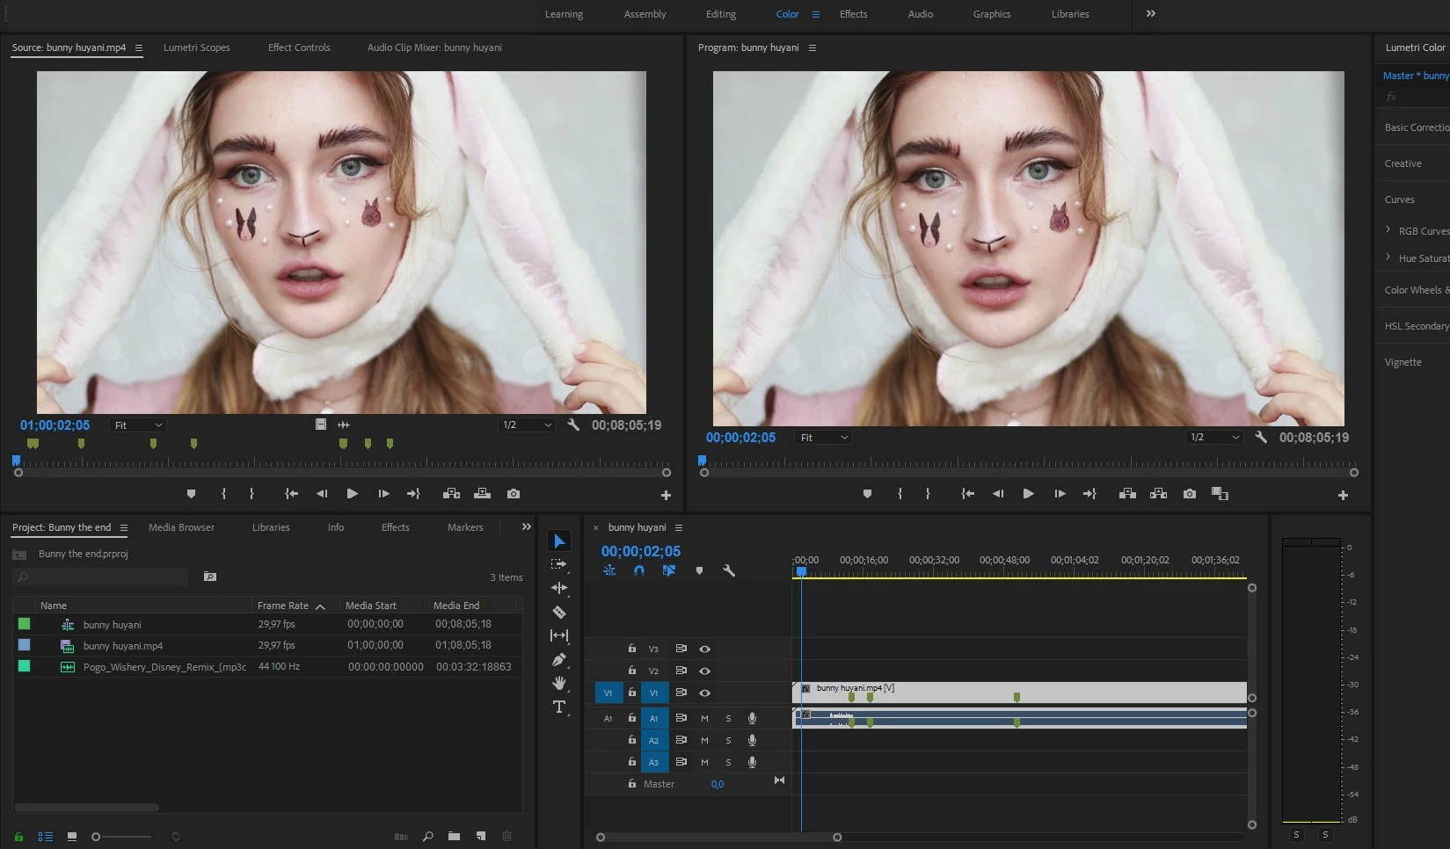Select the Hand tool
Image resolution: width=1450 pixels, height=849 pixels.
pyautogui.click(x=559, y=683)
